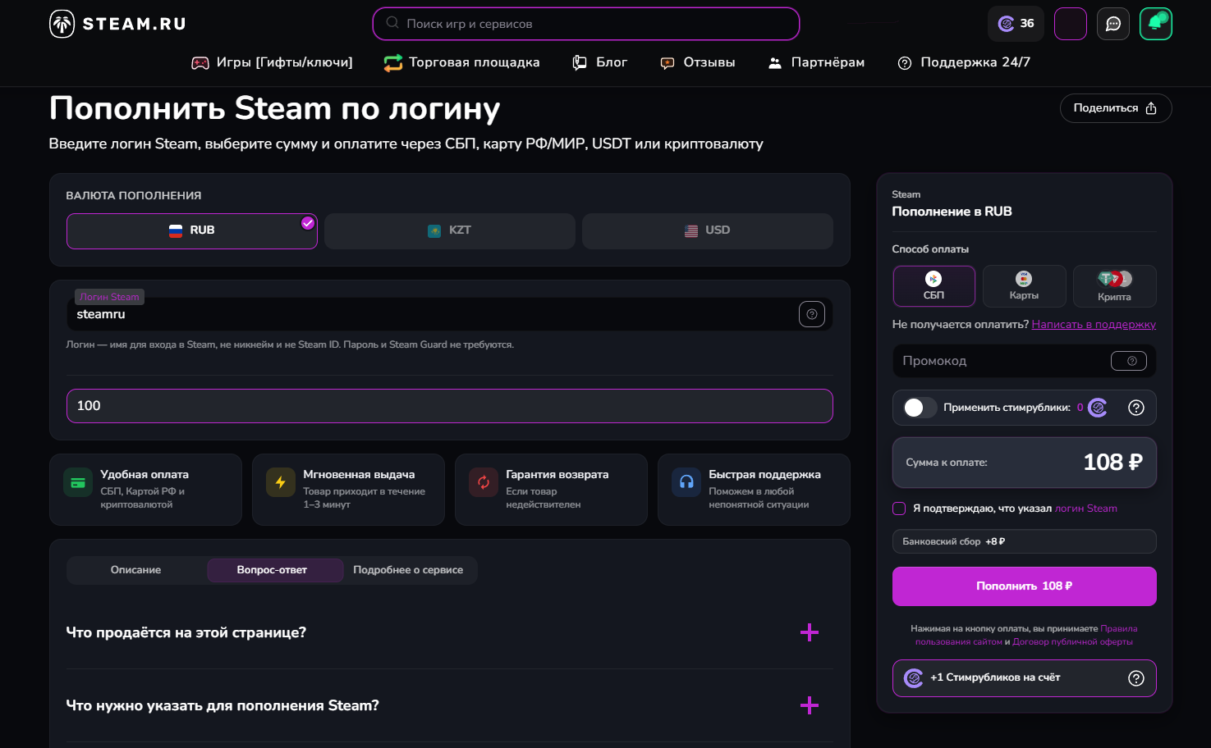Open the Steamrubles balance showing 36
This screenshot has width=1211, height=748.
(x=1016, y=24)
